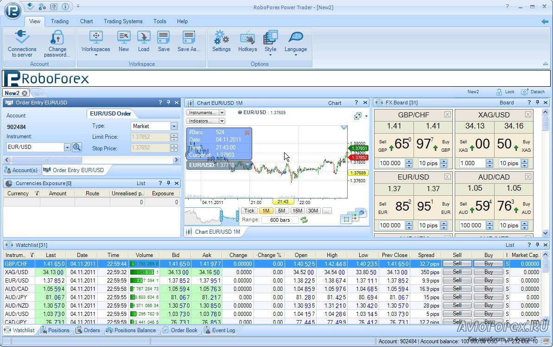Screen dimensions: 553x347
Task: Open the Tools ribbon tab
Action: coord(160,21)
